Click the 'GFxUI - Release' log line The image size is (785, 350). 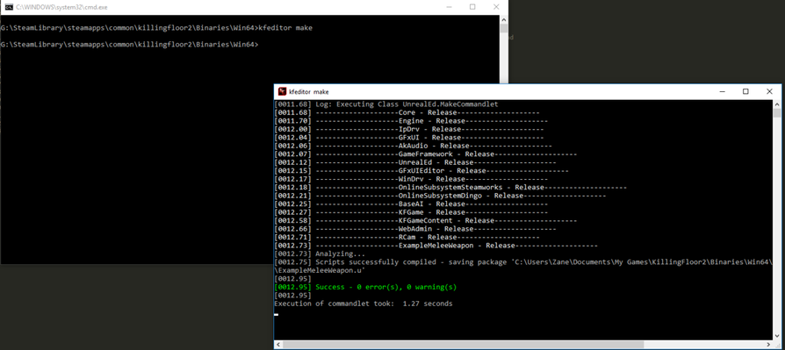click(409, 138)
